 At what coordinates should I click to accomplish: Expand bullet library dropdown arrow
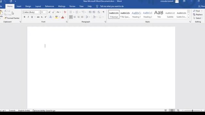click(74, 12)
